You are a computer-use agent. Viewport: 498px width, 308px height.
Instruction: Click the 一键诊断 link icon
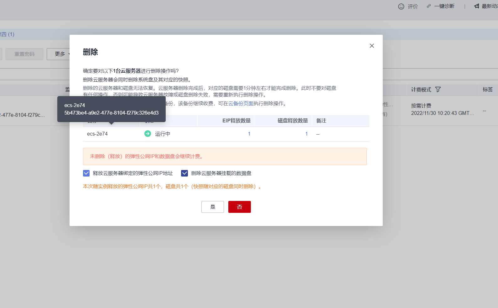(429, 6)
